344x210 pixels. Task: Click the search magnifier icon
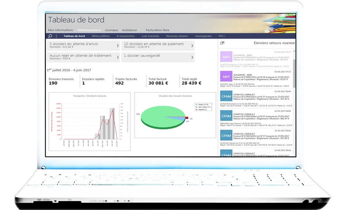pos(50,36)
